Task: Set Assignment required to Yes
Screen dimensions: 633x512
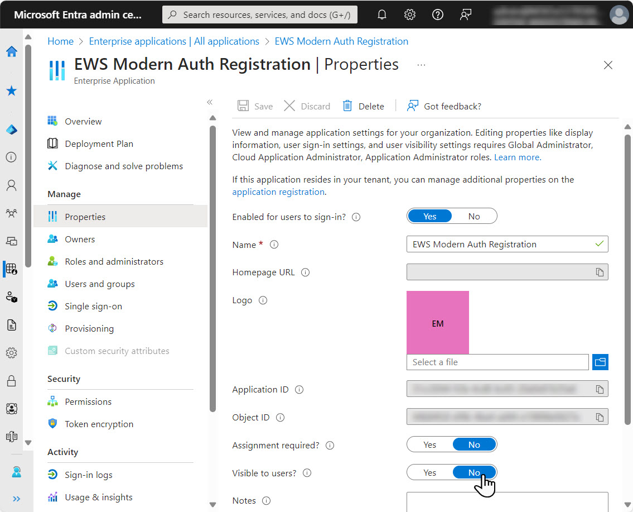Action: click(429, 444)
